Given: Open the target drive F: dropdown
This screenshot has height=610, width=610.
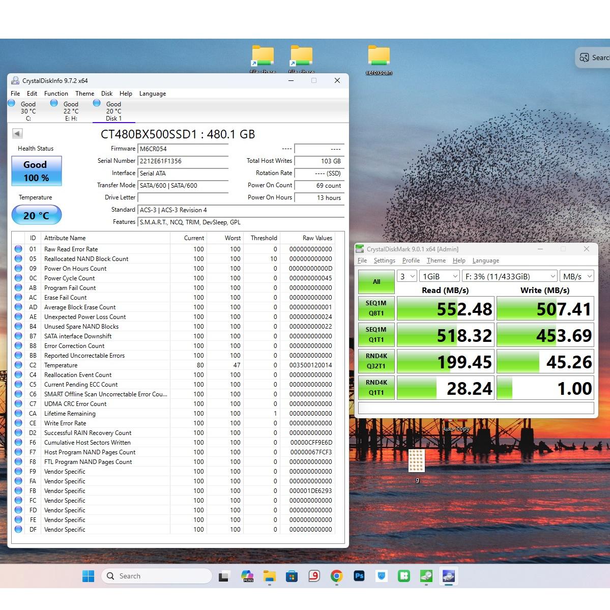Looking at the screenshot, I should pyautogui.click(x=509, y=276).
